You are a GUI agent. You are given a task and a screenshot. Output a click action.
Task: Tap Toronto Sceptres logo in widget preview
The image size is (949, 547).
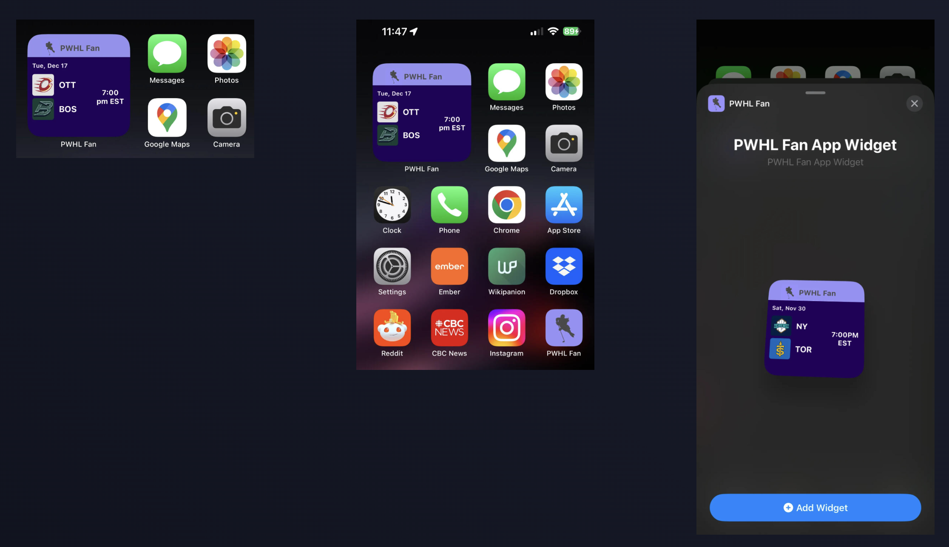pos(780,349)
